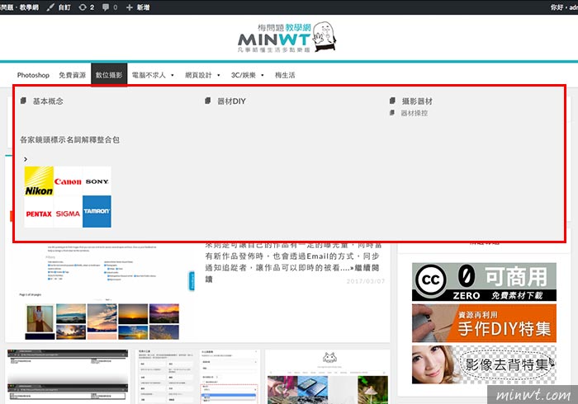The width and height of the screenshot is (578, 404).
Task: Click the customize brush icon in admin bar
Action: point(50,7)
